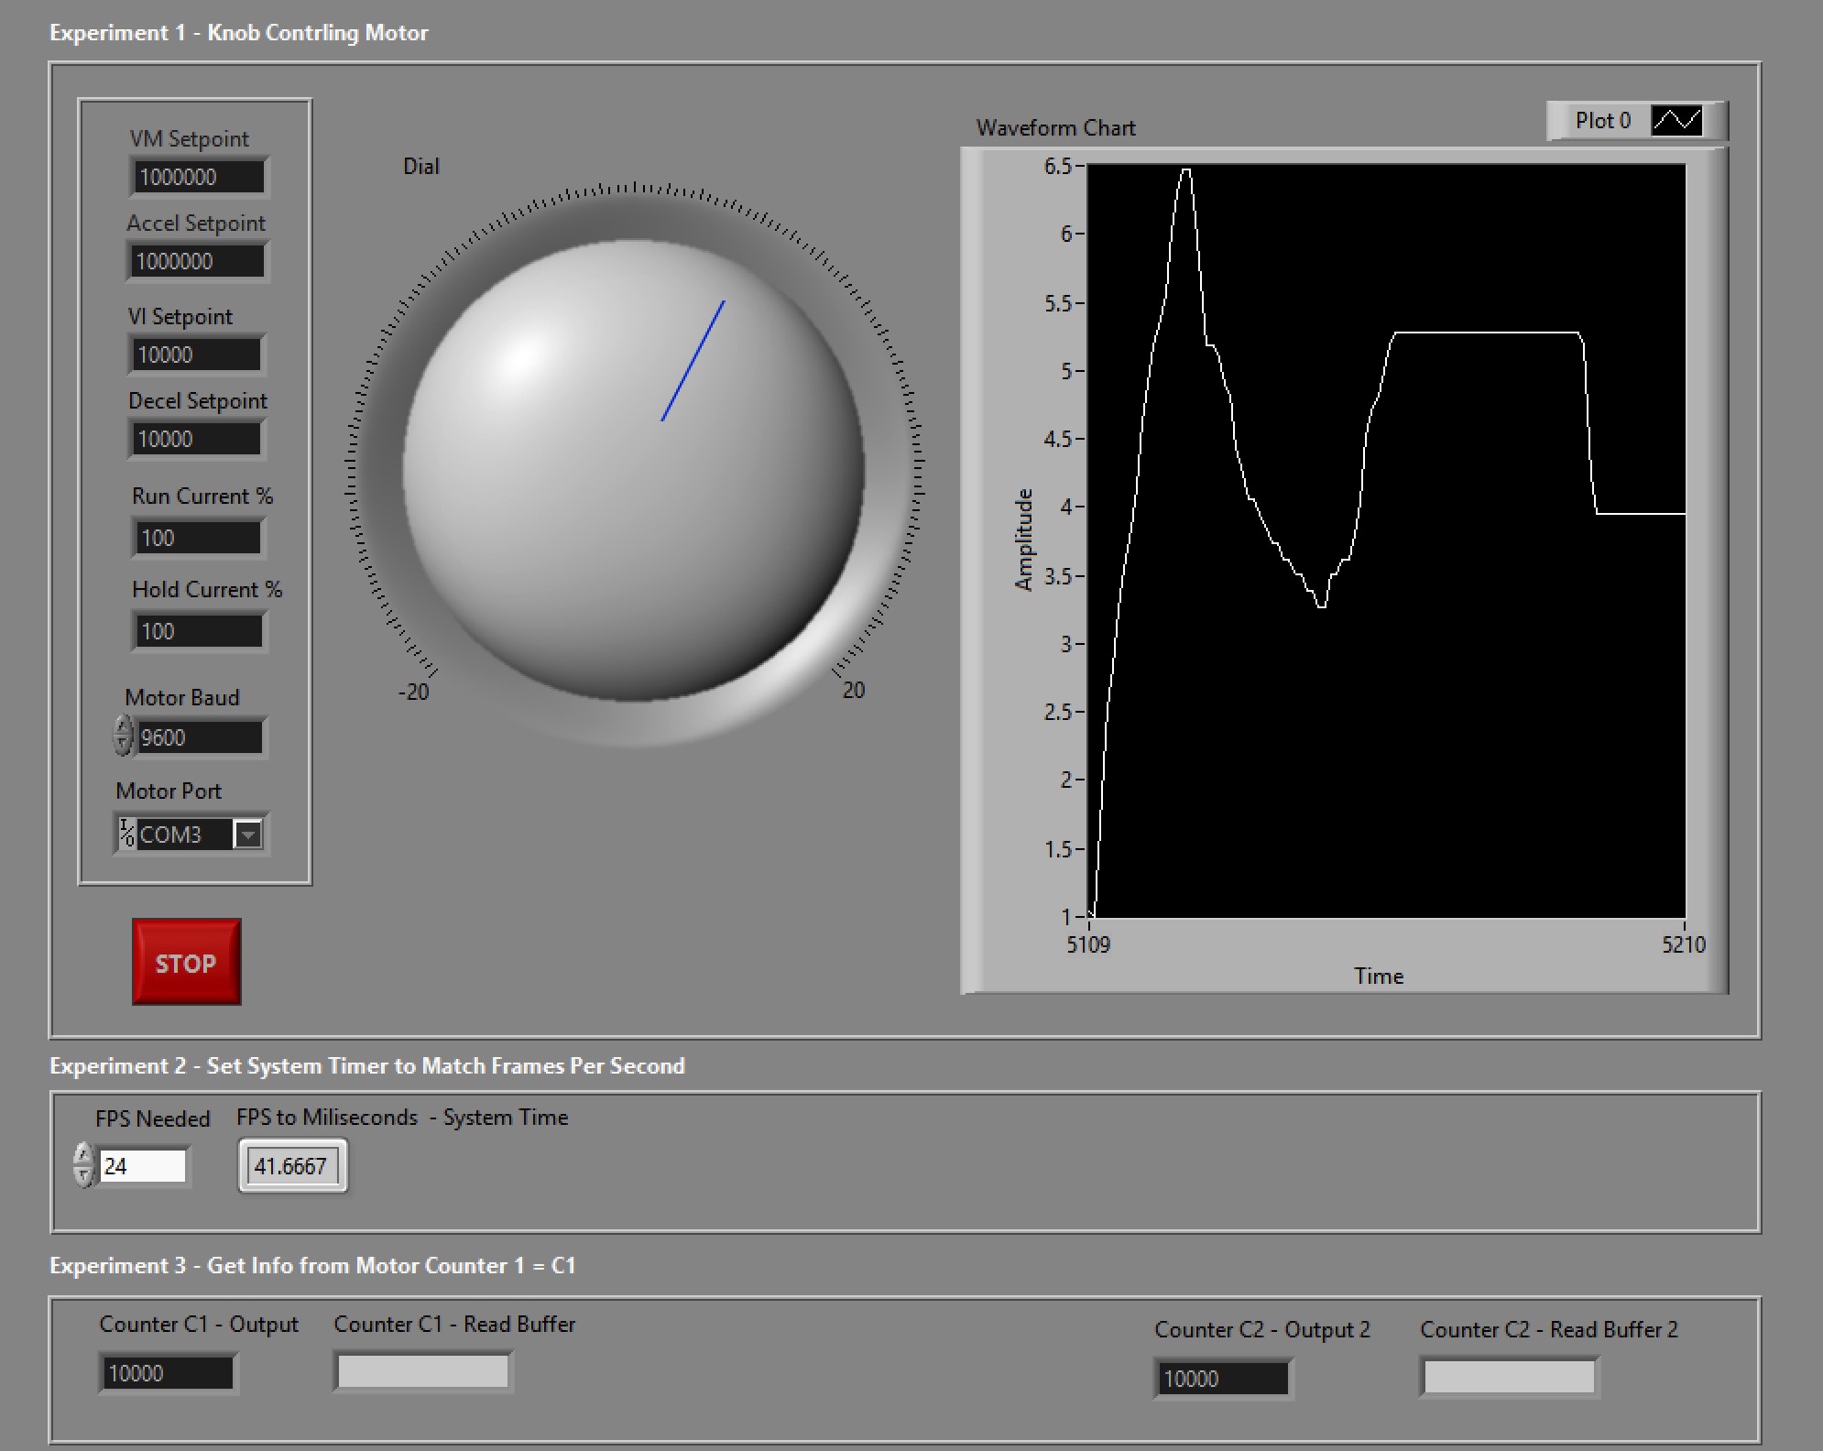The width and height of the screenshot is (1823, 1451).
Task: Click Motor Baud decrement arrow
Action: (123, 746)
